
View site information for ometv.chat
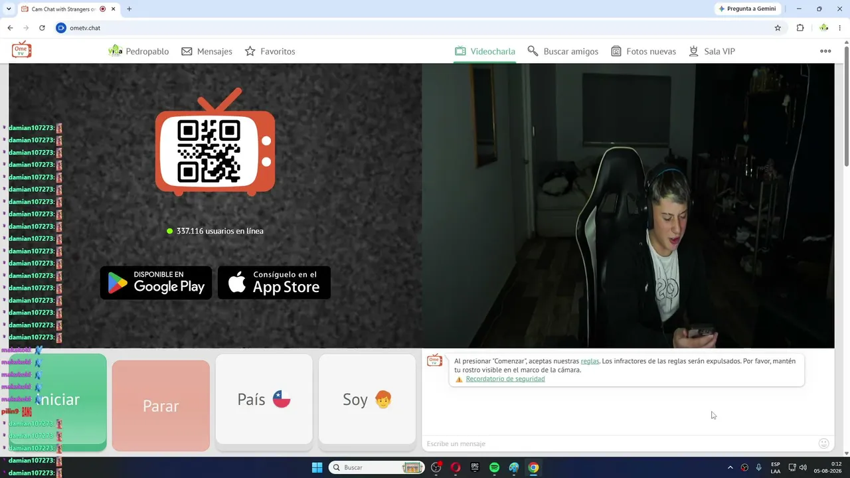[x=61, y=28]
